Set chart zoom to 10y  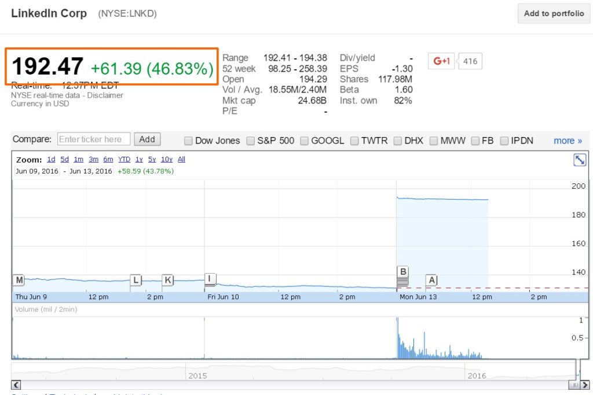(x=167, y=160)
